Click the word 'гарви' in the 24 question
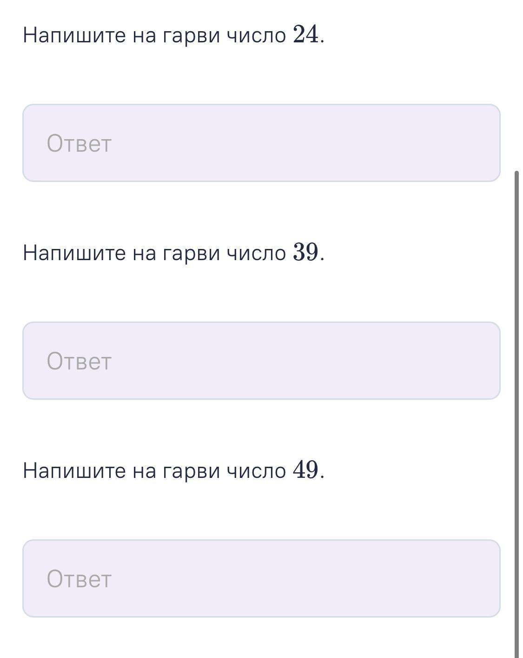This screenshot has height=658, width=523. [191, 35]
